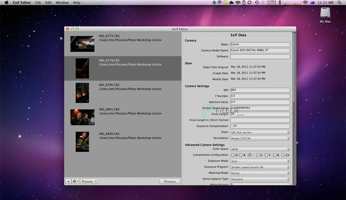Viewport: 346px width, 200px height.
Task: Select the IMG_6785.CR2 thumbnail
Action: click(82, 93)
